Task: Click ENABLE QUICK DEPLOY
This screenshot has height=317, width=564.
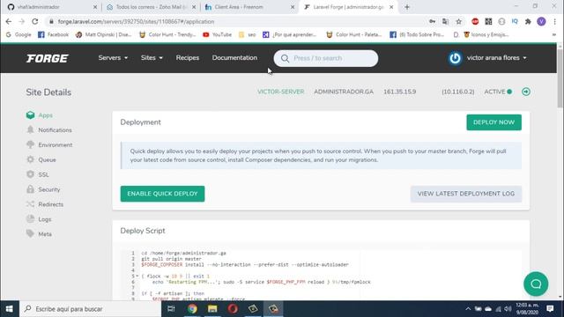Action: tap(162, 194)
